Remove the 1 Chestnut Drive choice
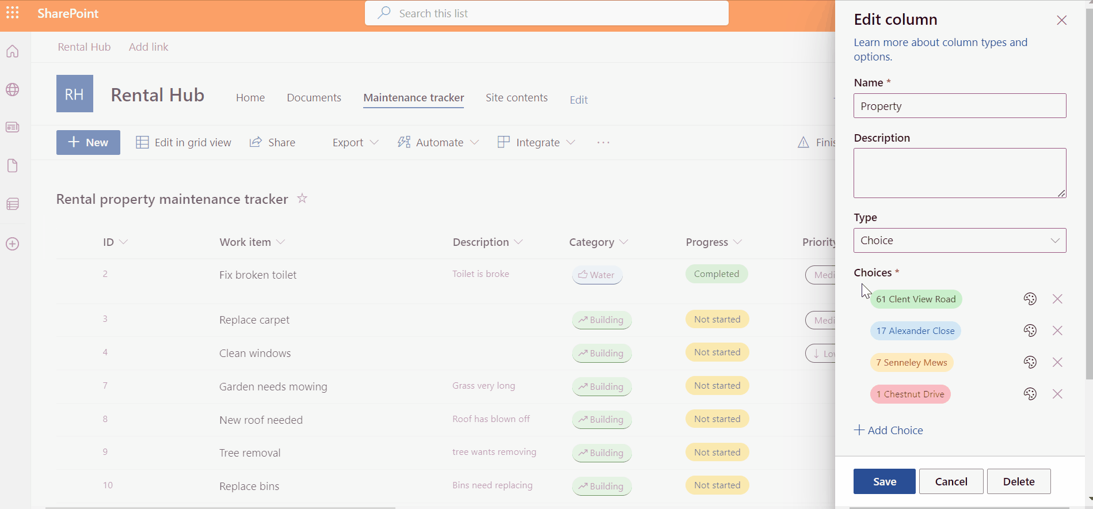 [x=1057, y=394]
